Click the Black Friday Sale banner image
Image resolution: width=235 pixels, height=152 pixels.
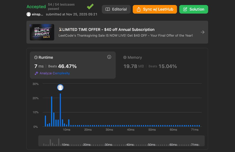click(x=42, y=32)
